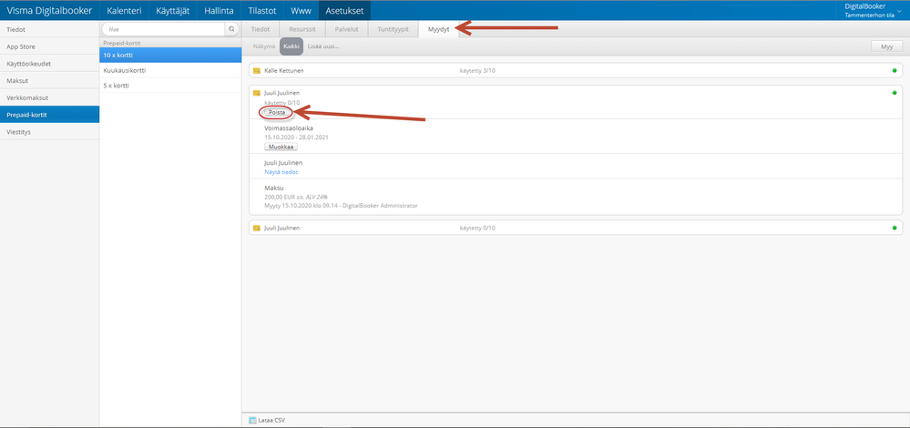Select the Kaikki view filter
Image resolution: width=910 pixels, height=428 pixels.
[x=291, y=46]
